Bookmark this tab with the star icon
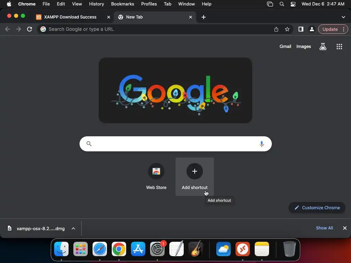 click(x=287, y=29)
